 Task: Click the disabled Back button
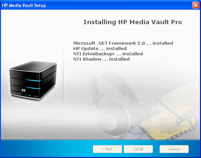pyautogui.click(x=107, y=149)
